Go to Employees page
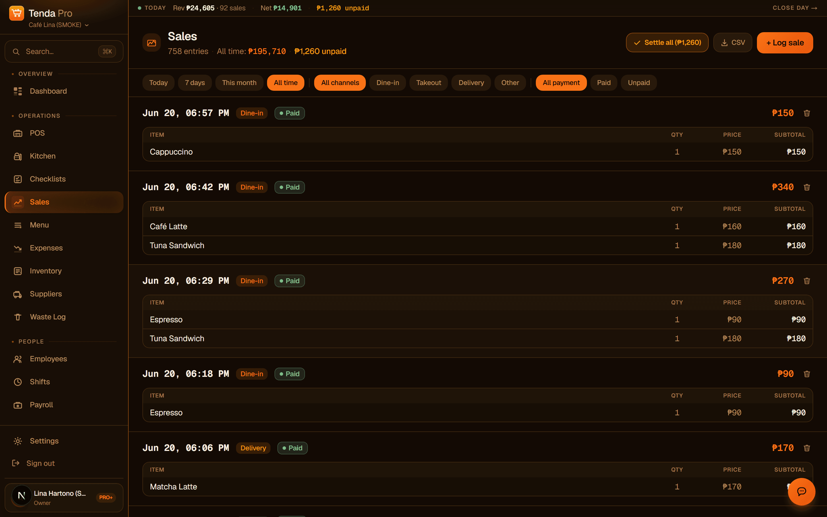The width and height of the screenshot is (827, 517). [x=64, y=359]
